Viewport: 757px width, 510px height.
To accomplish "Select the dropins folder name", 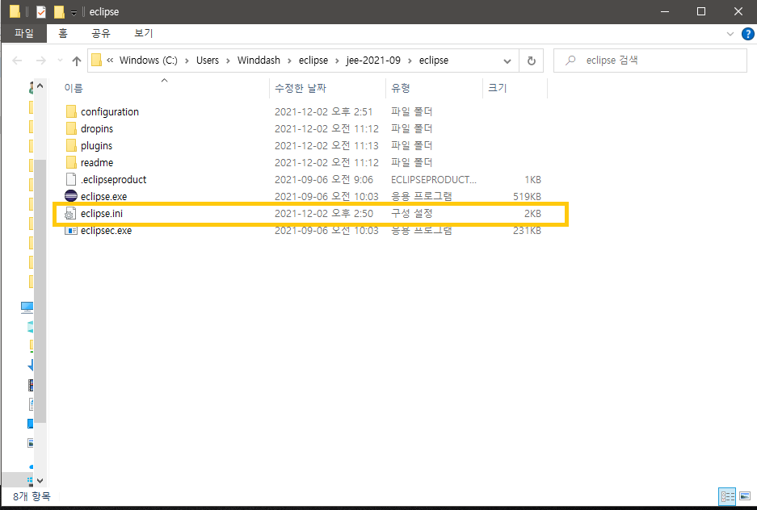I will [97, 128].
